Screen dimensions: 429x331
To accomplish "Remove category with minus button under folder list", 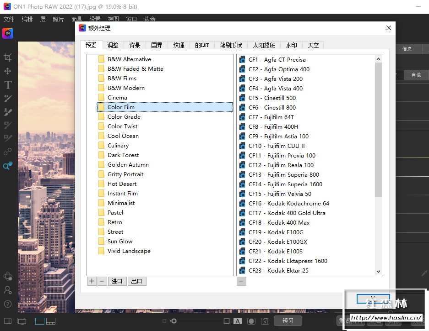I will (x=102, y=281).
